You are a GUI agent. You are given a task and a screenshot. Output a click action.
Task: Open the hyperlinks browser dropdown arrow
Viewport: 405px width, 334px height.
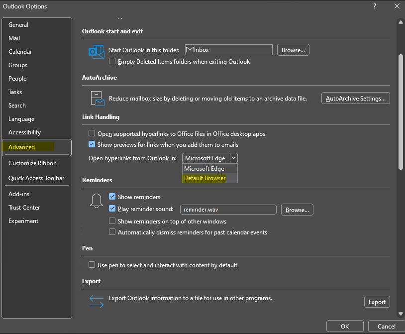(x=233, y=158)
